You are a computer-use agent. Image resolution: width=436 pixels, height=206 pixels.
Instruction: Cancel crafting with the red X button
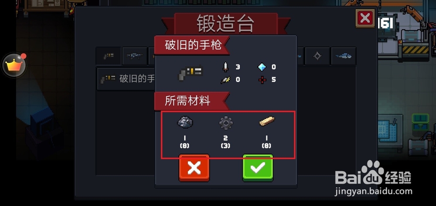tap(194, 168)
